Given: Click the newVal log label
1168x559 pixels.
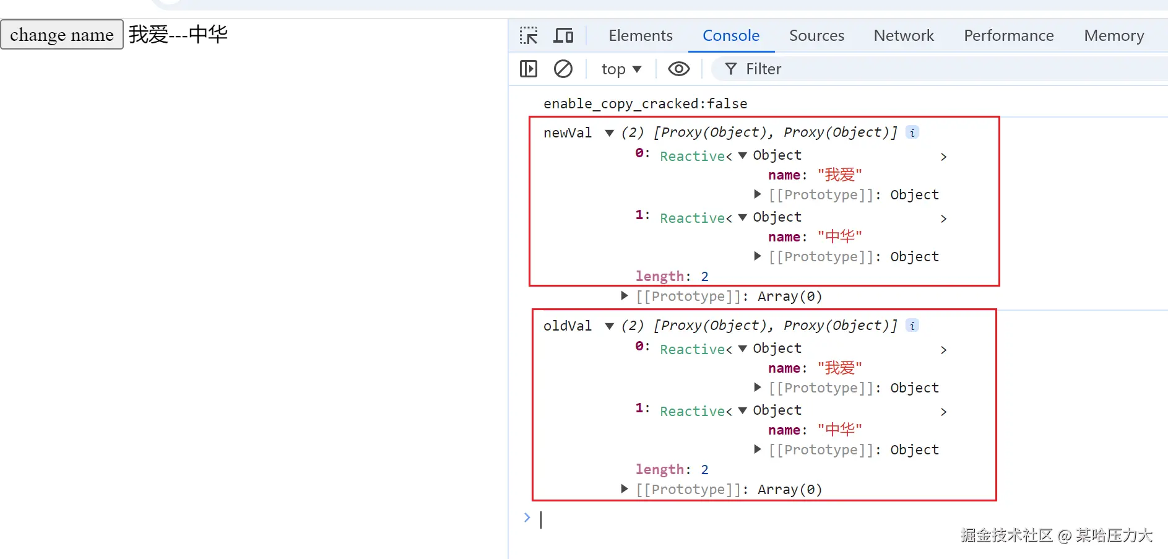Looking at the screenshot, I should click(568, 132).
